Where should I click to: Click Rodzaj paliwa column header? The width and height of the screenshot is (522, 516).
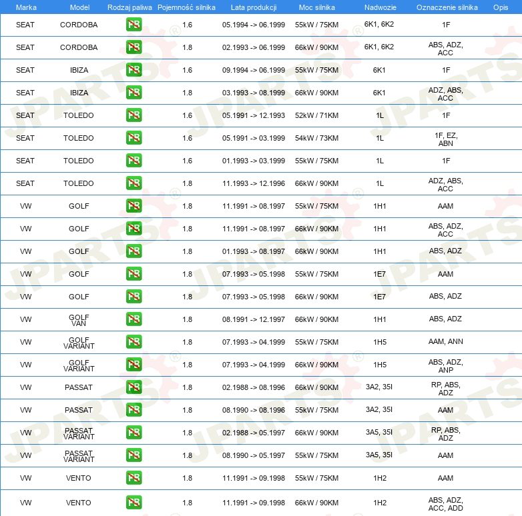click(x=129, y=7)
